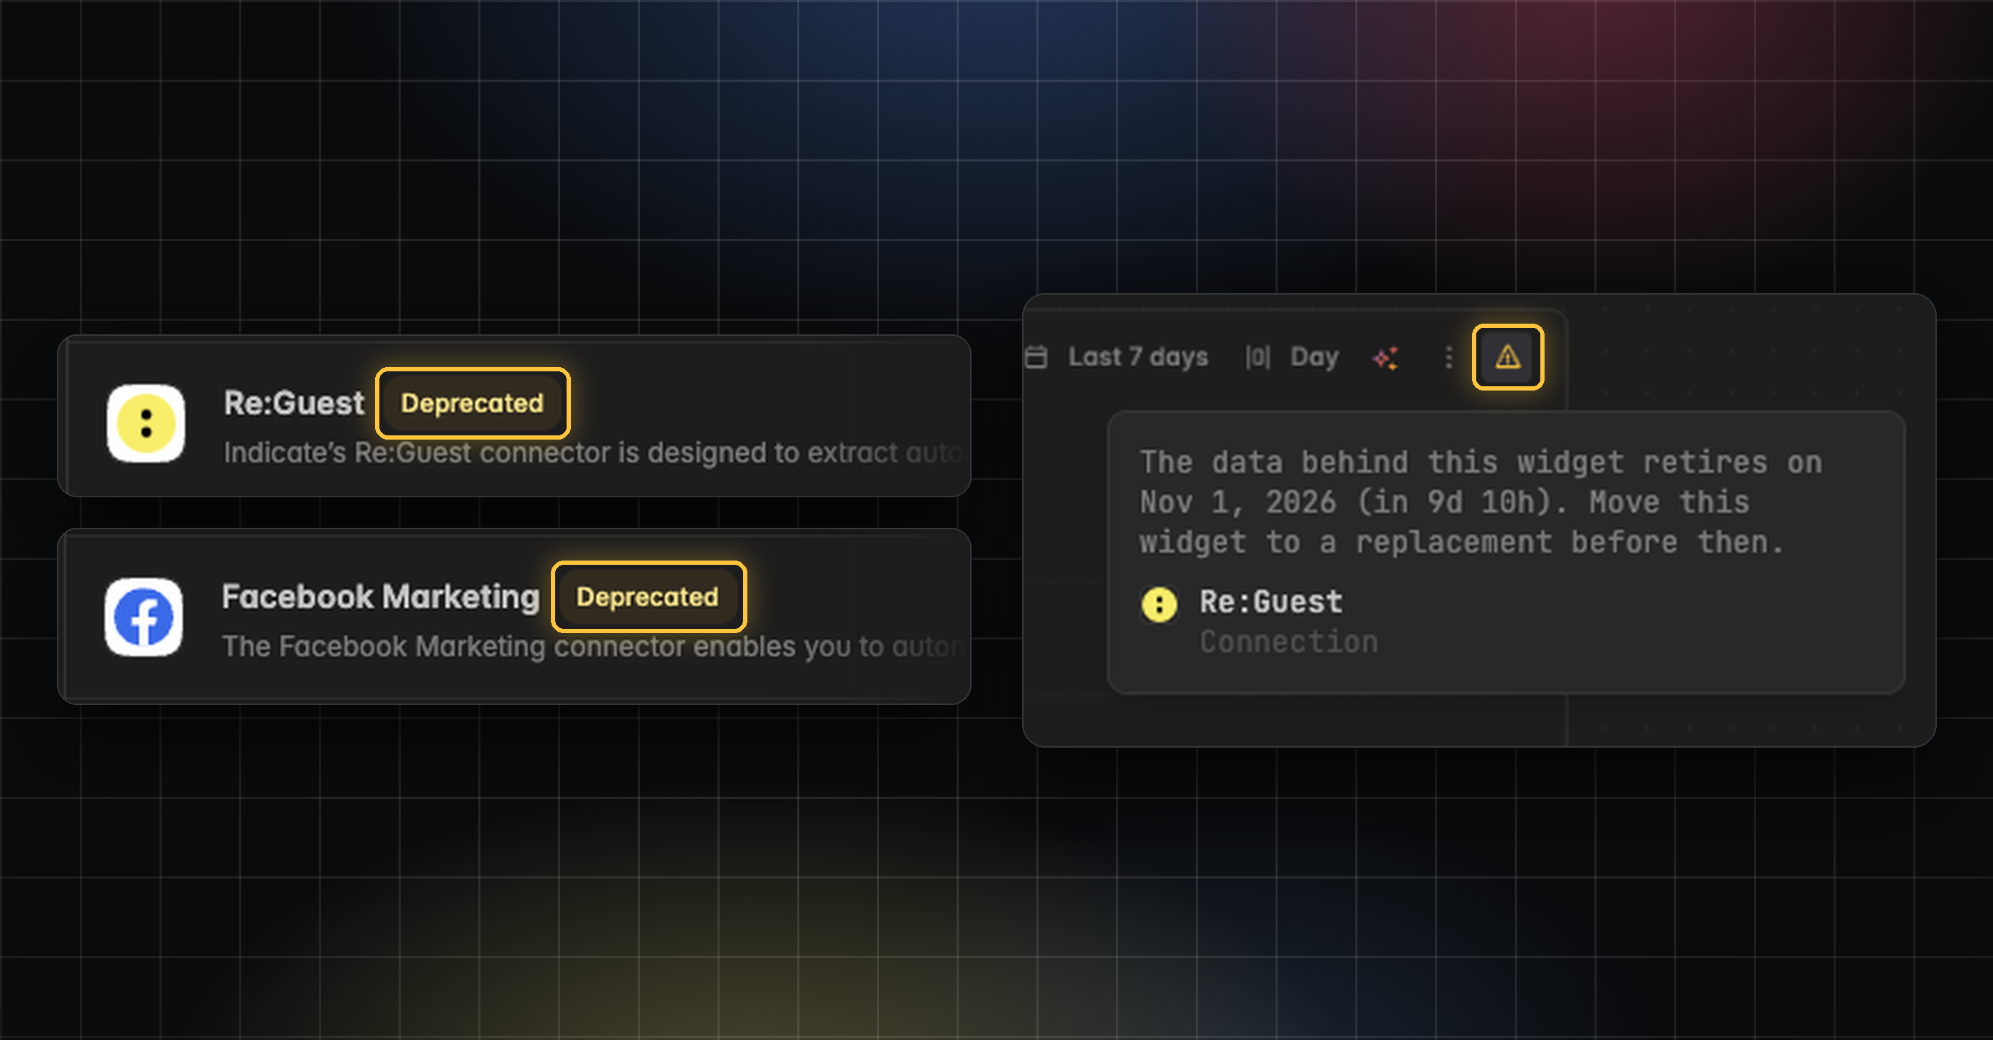Click the granularity icon beside Day
This screenshot has width=1993, height=1040.
pyautogui.click(x=1257, y=357)
